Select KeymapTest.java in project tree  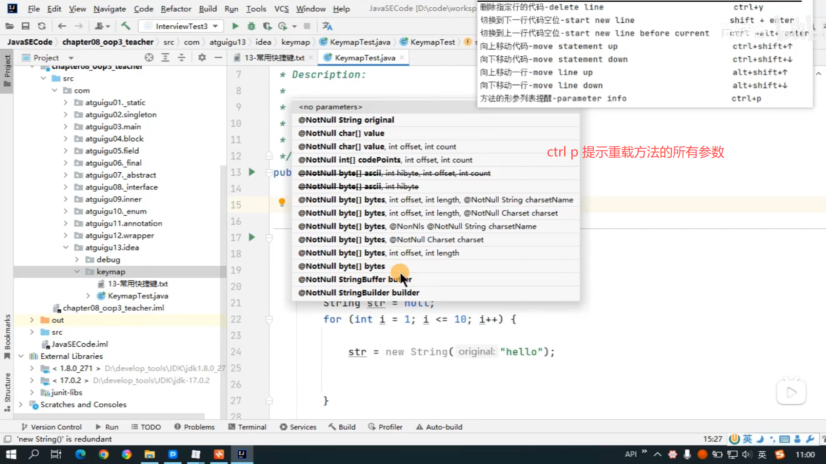click(x=138, y=296)
